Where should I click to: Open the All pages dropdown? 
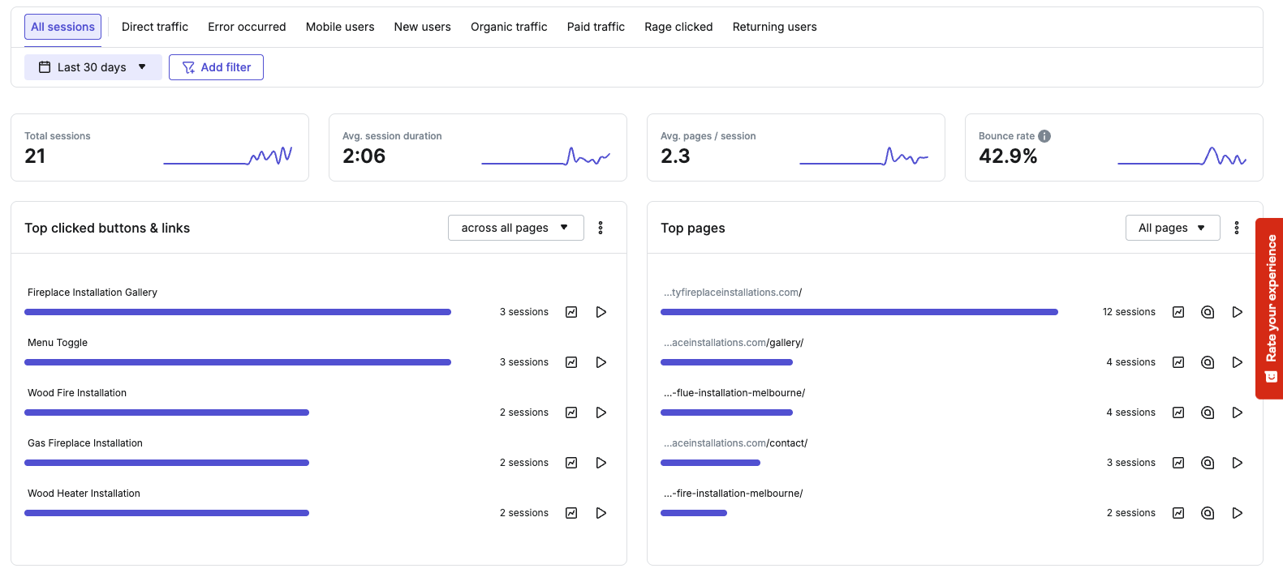[1172, 228]
